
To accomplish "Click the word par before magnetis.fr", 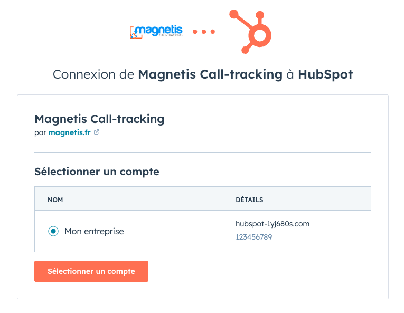I will pyautogui.click(x=40, y=133).
